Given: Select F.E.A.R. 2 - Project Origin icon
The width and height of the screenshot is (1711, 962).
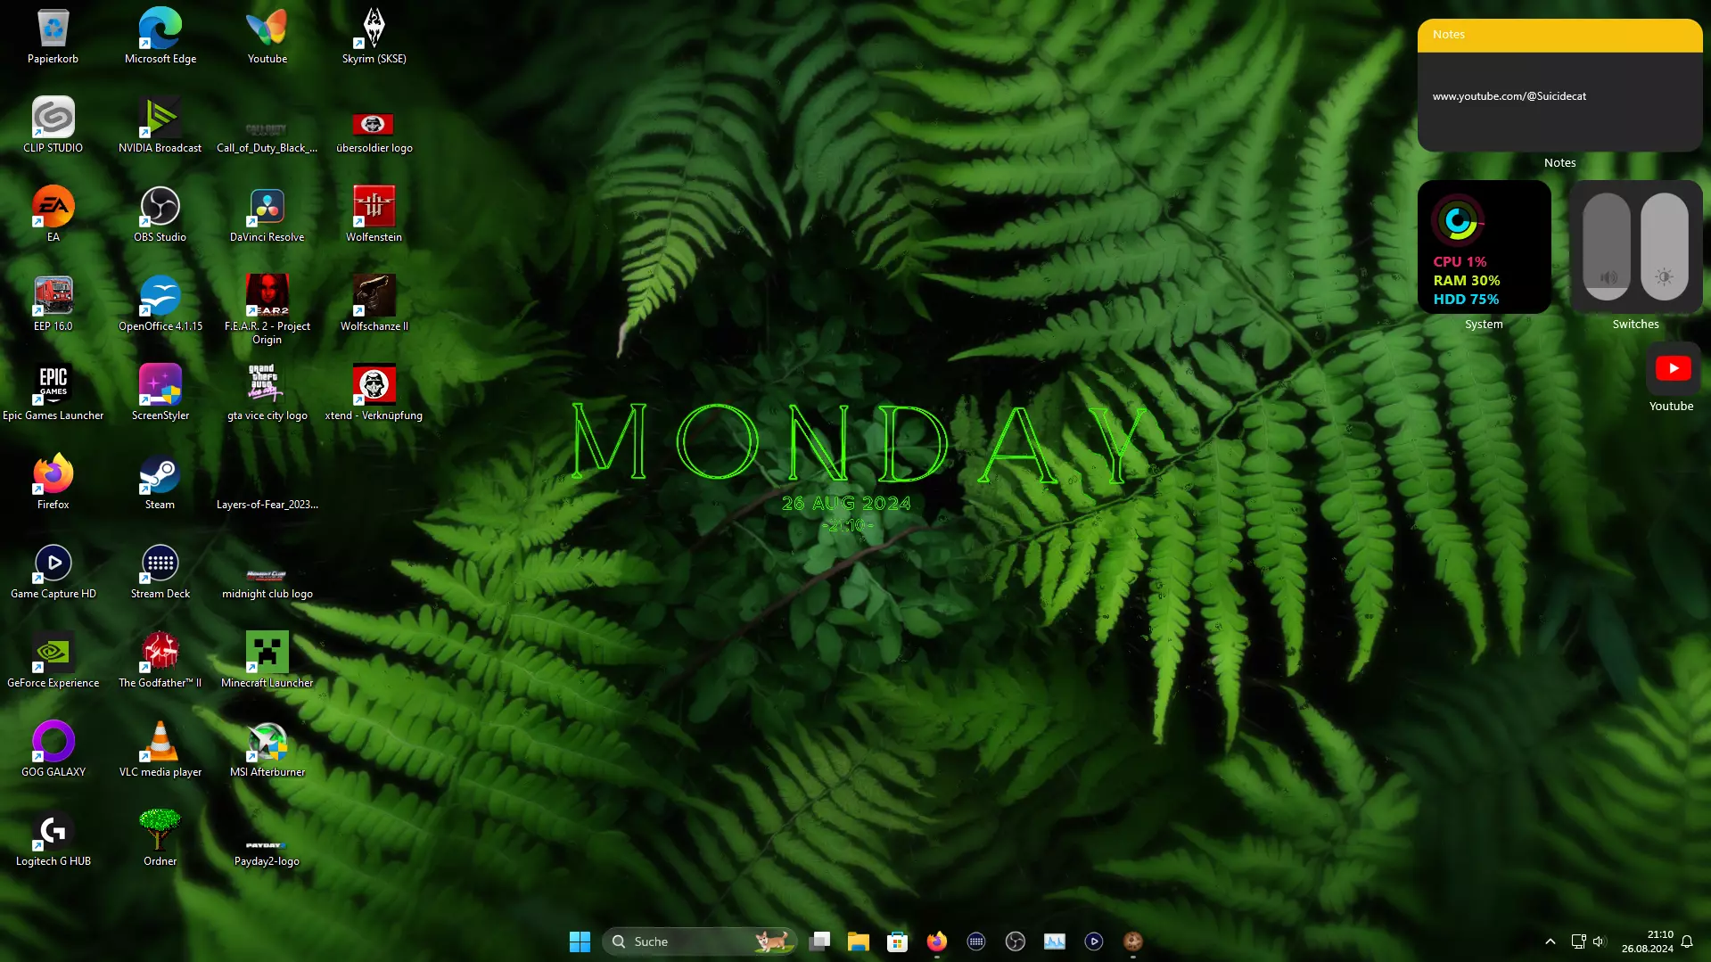Looking at the screenshot, I should (x=267, y=309).
